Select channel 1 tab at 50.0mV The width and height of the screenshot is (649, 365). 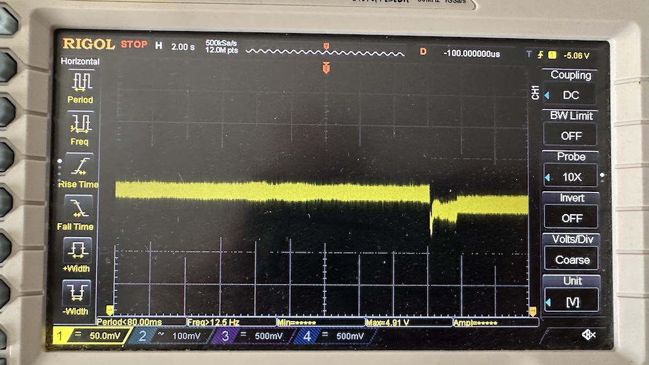tap(90, 336)
